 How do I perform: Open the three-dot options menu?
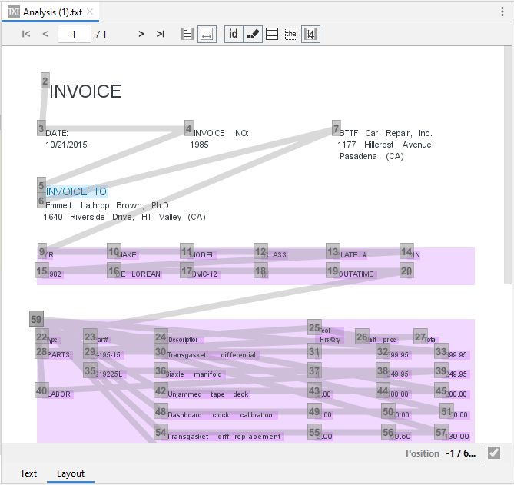tap(502, 12)
